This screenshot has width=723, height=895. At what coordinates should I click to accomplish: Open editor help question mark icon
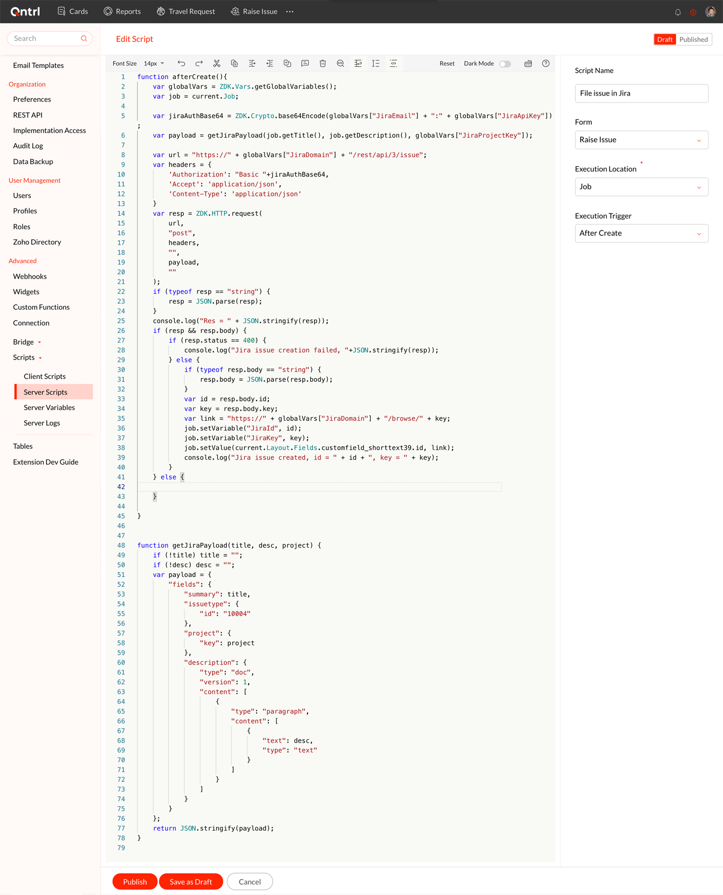[546, 64]
